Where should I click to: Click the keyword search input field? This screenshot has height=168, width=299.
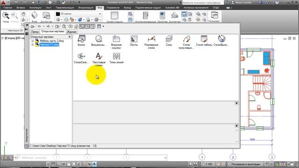(203, 3)
